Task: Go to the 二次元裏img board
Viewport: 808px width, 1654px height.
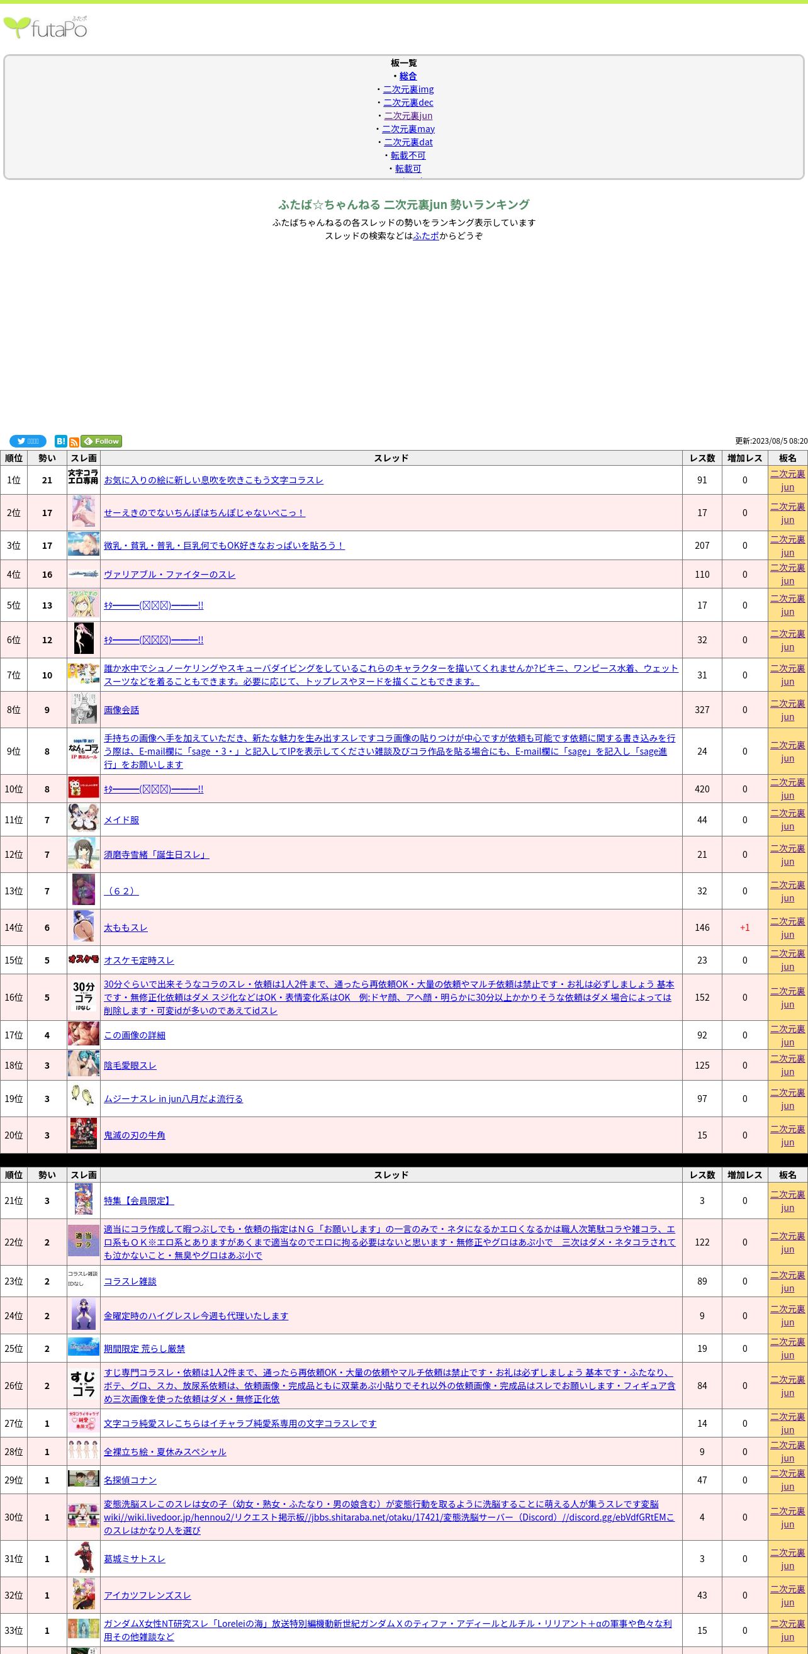Action: click(x=408, y=89)
